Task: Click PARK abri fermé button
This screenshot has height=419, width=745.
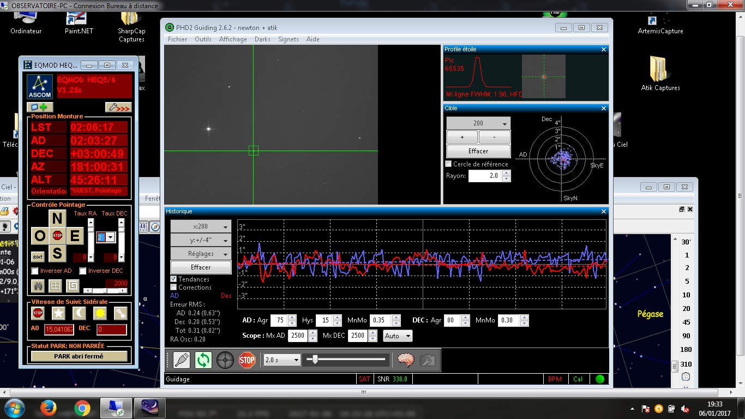Action: coord(79,356)
